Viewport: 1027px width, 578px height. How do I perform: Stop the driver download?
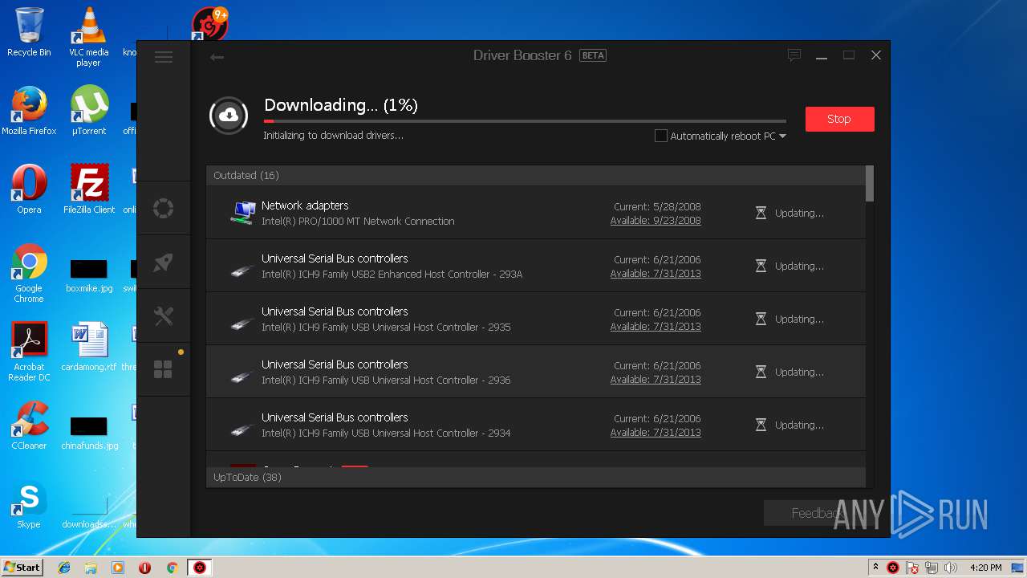[839, 119]
